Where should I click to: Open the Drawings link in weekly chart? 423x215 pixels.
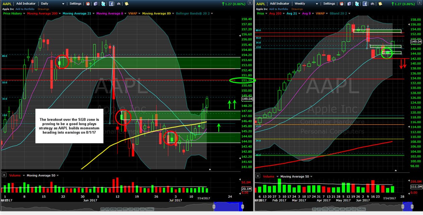pyautogui.click(x=298, y=9)
